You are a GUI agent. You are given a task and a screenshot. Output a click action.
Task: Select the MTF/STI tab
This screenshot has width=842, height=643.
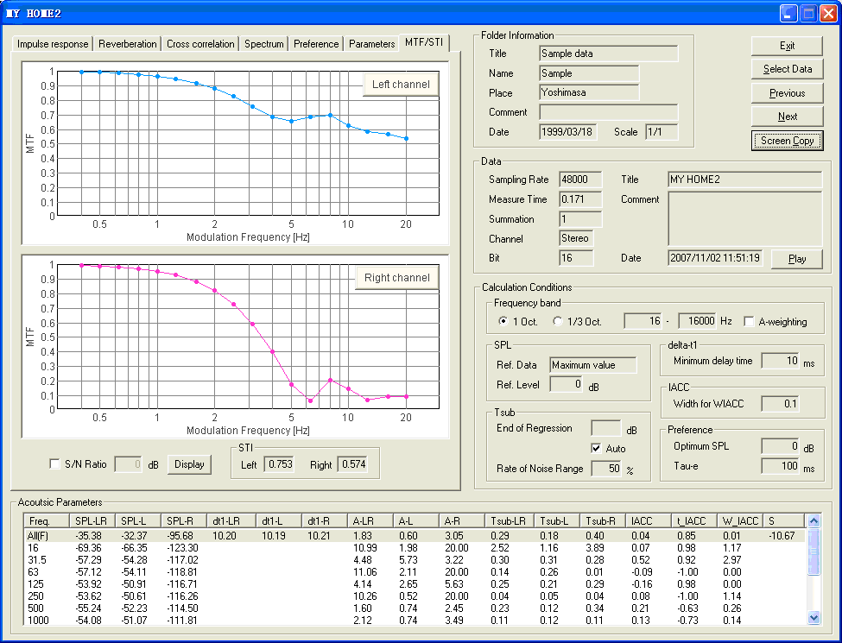tap(424, 42)
